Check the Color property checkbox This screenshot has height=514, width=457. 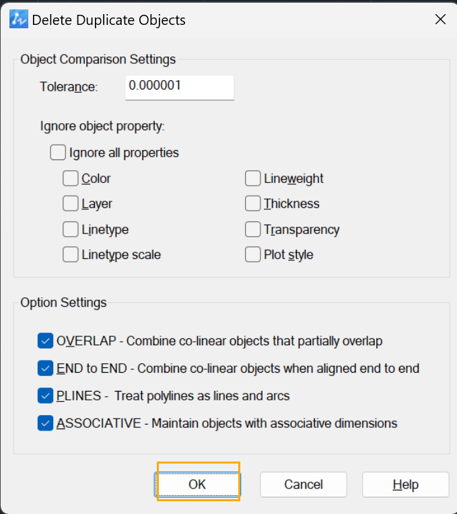(71, 178)
